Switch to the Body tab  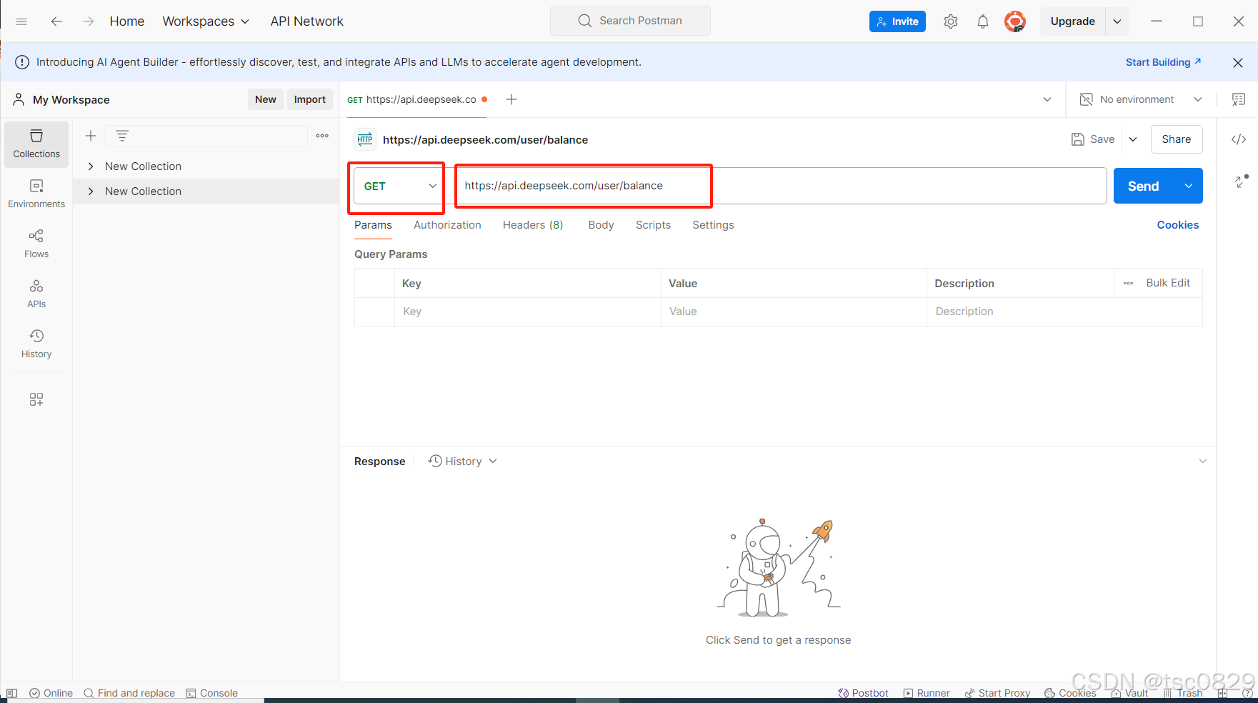coord(601,225)
